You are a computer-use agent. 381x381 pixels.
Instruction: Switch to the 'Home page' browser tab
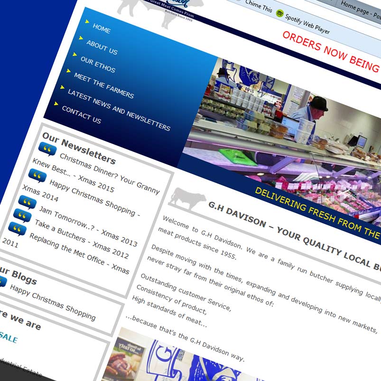(x=361, y=10)
